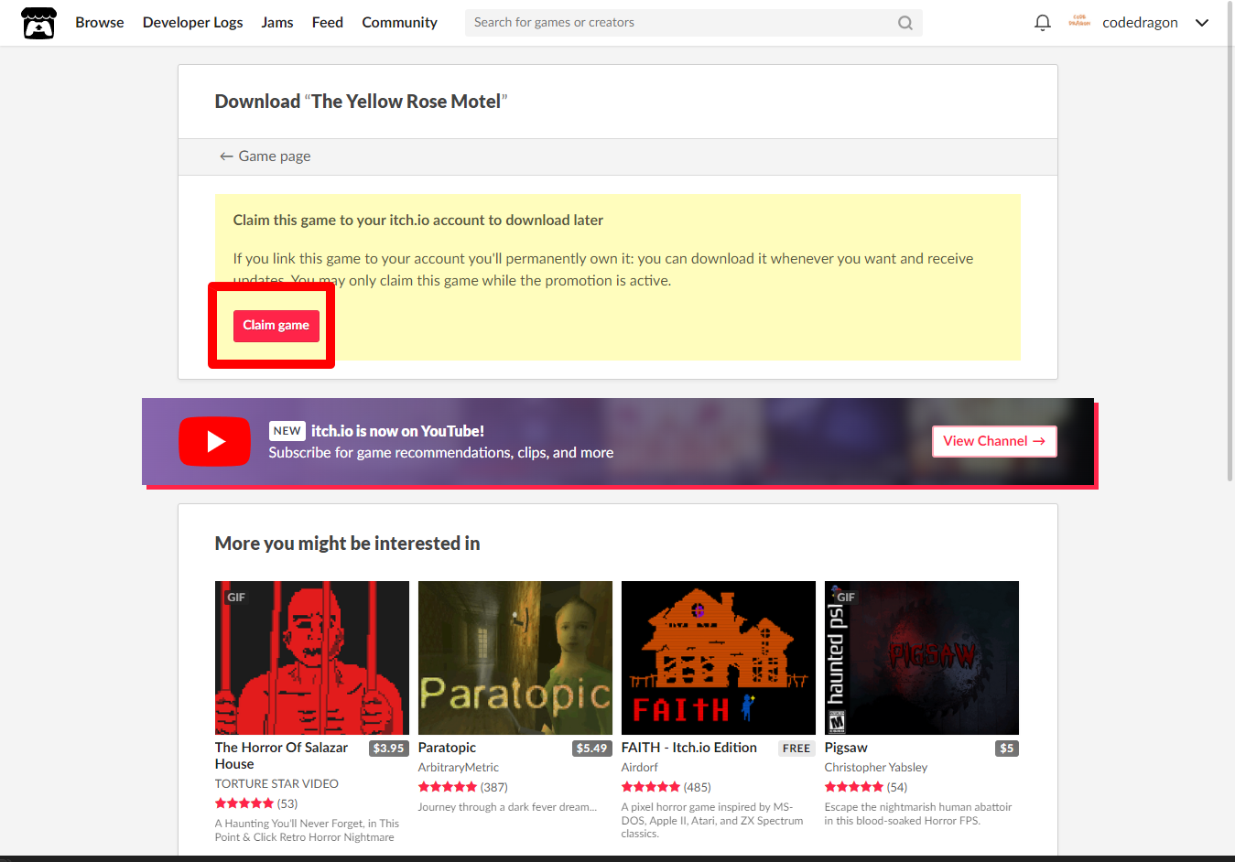Click FAITH - Itch.io Edition title

click(689, 748)
